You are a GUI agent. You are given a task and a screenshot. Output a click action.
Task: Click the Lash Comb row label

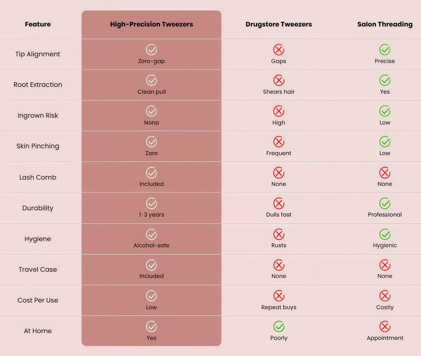(x=38, y=177)
